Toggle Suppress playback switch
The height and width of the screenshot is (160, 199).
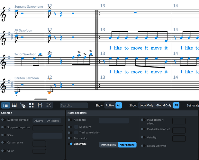point(4,120)
